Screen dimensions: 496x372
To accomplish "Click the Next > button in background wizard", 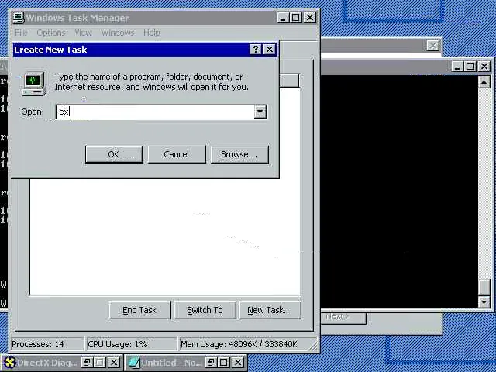I will [343, 317].
